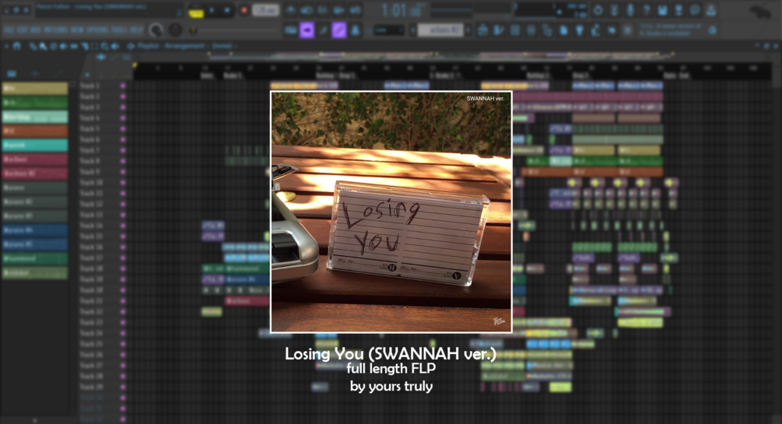Viewport: 782px width, 424px height.
Task: Click the view button left of the purple buttons
Action: pyautogui.click(x=291, y=30)
